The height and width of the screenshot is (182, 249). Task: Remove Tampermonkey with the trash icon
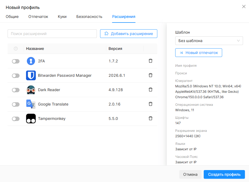point(150,118)
